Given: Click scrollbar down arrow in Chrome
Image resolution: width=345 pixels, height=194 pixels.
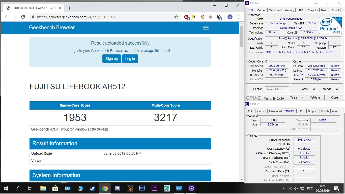Looking at the screenshot, I should 241,179.
